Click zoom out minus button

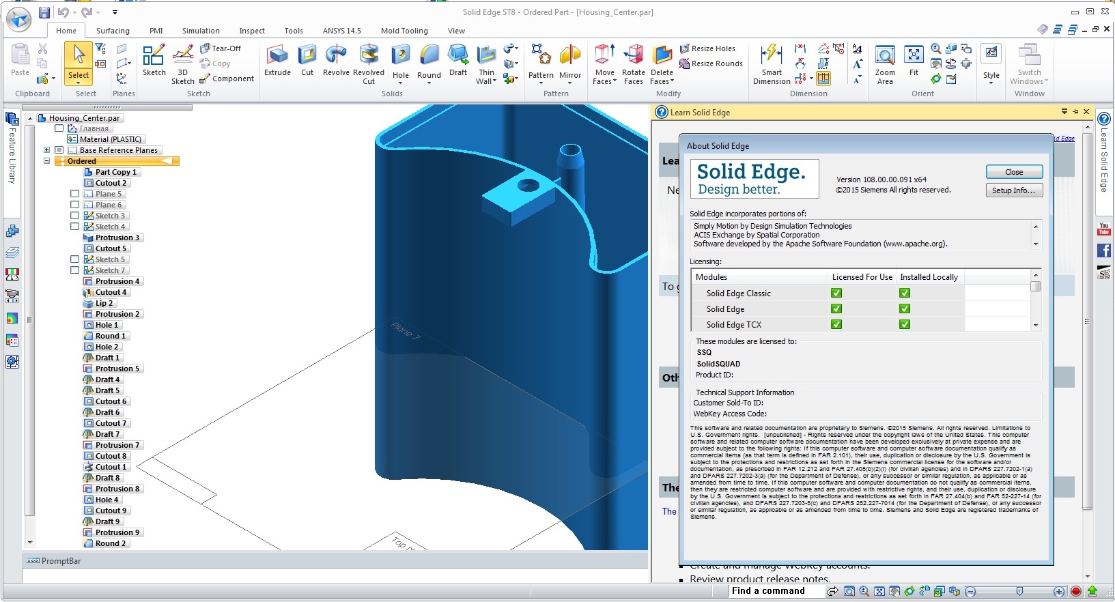pos(970,592)
